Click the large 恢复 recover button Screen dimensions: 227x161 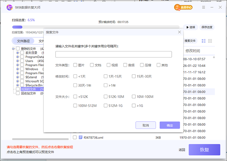[204, 150]
